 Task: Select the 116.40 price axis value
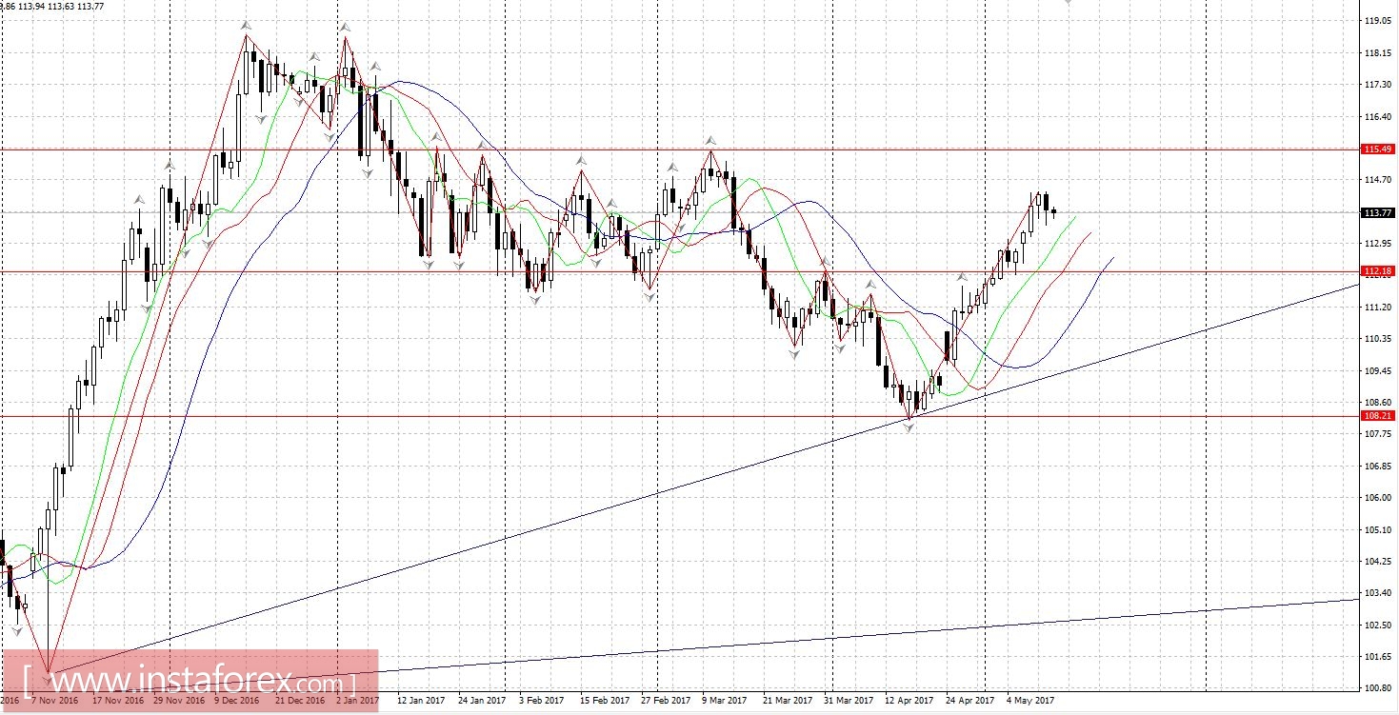point(1377,117)
